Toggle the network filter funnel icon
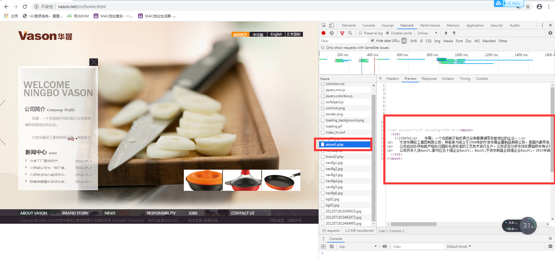Image resolution: width=555 pixels, height=259 pixels. click(x=342, y=33)
